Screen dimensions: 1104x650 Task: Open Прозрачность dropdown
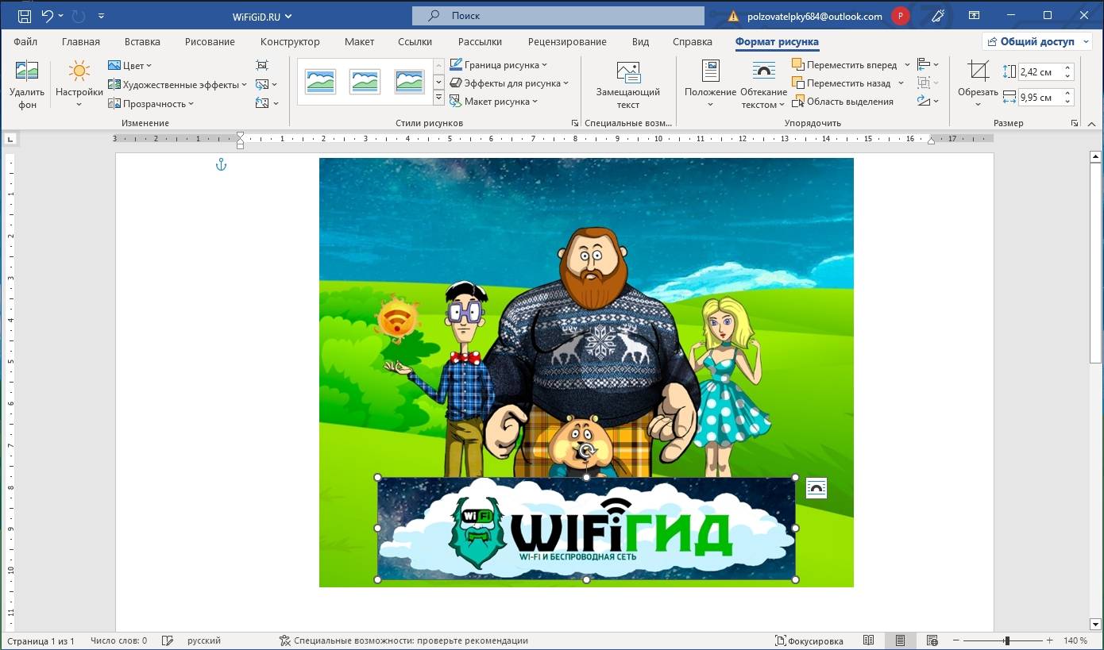pos(151,103)
